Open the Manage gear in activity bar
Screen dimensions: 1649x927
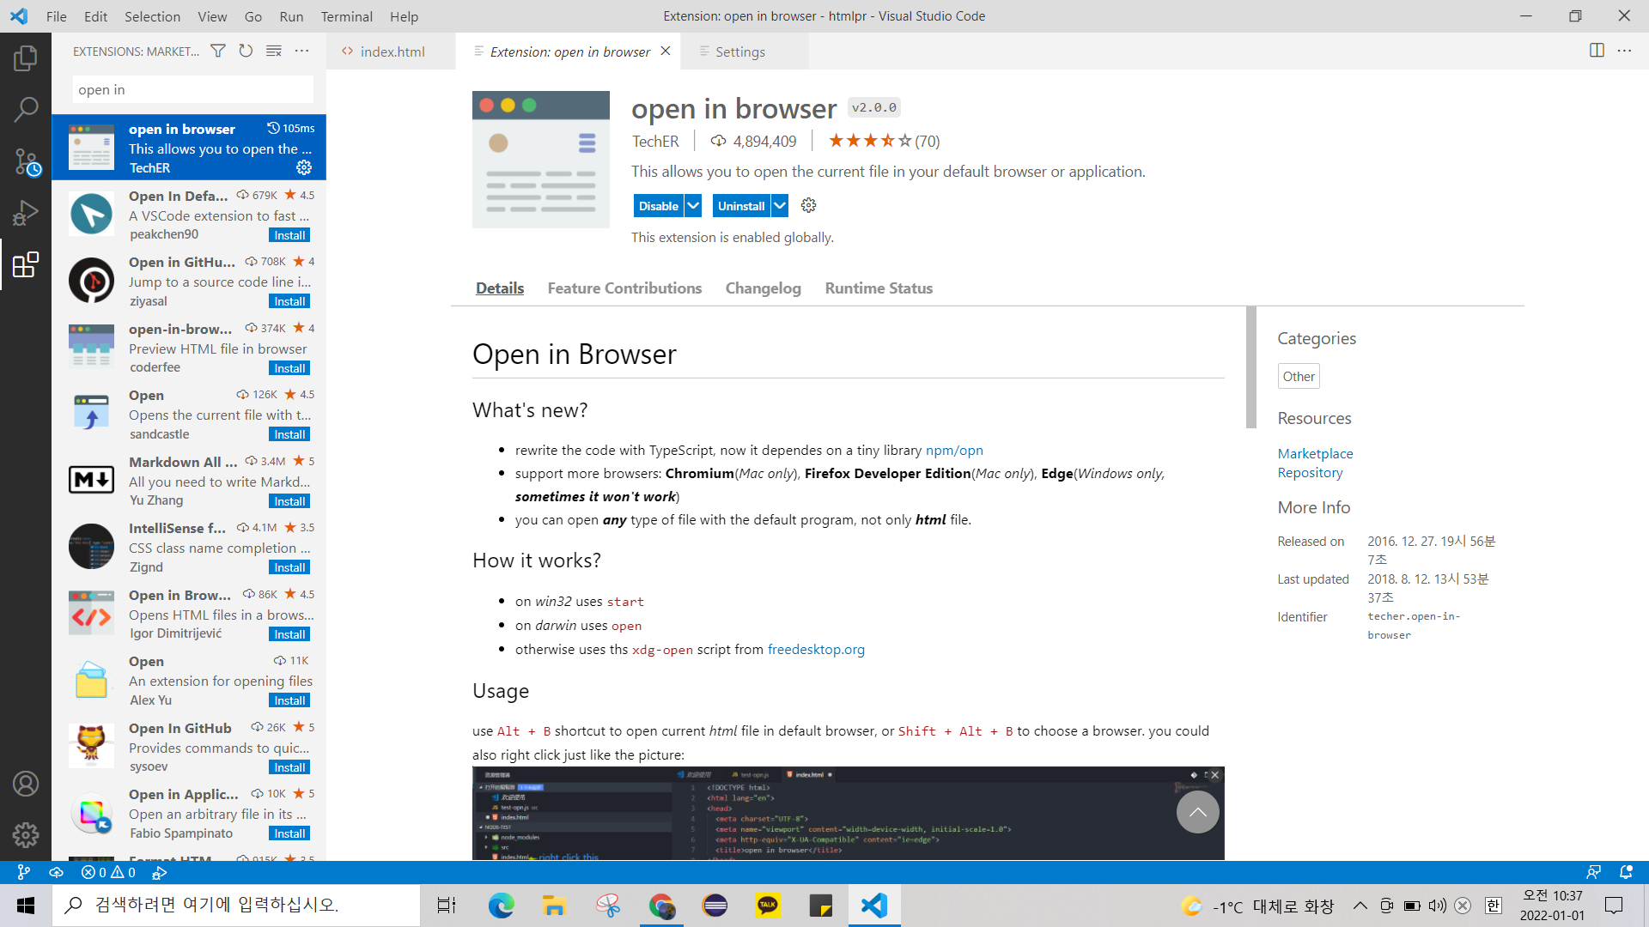tap(26, 834)
